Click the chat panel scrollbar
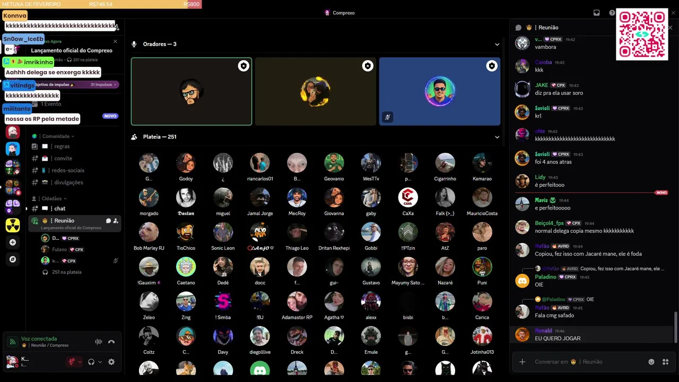Screen dimensions: 679x382 (x=675, y=327)
